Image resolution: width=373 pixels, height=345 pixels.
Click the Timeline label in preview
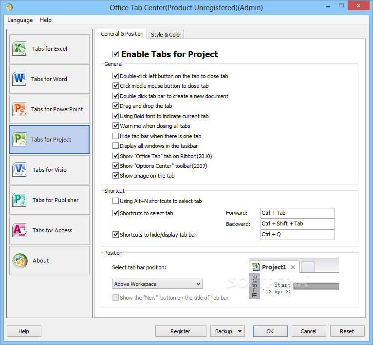254,285
